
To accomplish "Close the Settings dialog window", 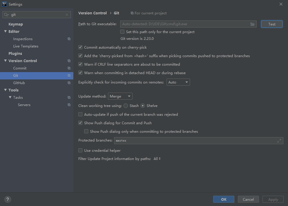I will click(281, 4).
